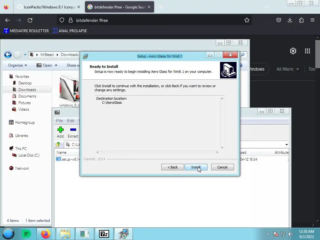Open volume control in system tray
This screenshot has width=320, height=240.
[290, 234]
